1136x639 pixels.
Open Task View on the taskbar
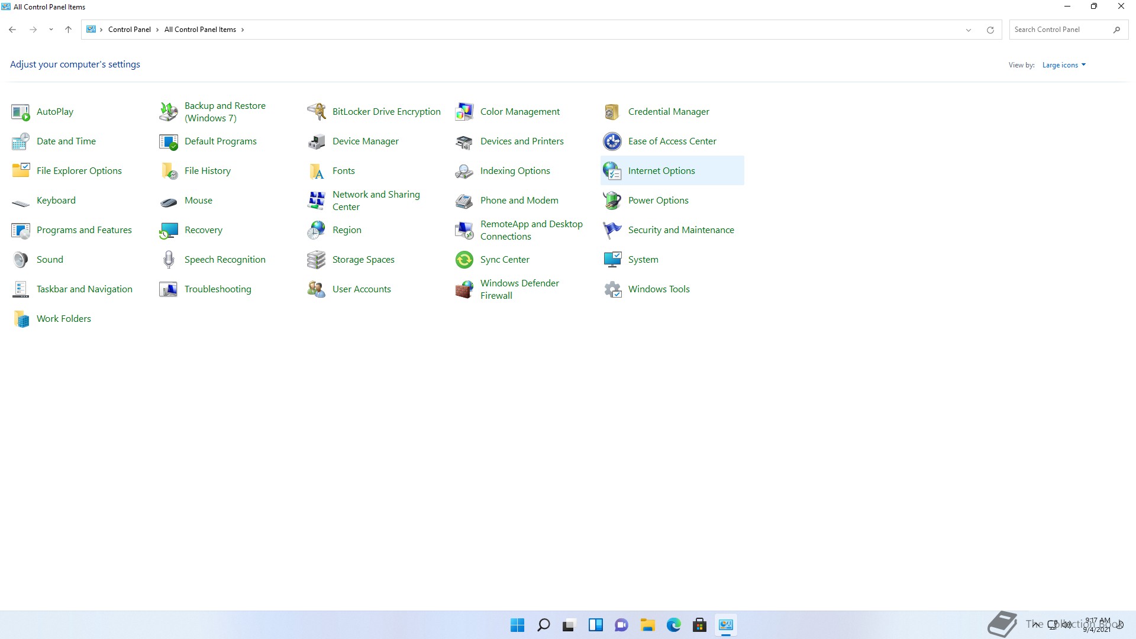(569, 625)
